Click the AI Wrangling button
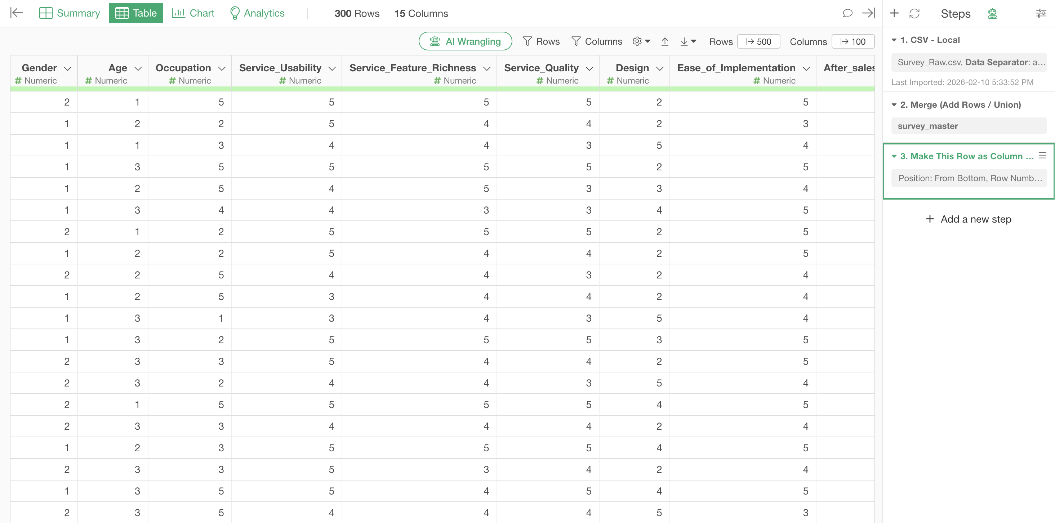 point(465,41)
